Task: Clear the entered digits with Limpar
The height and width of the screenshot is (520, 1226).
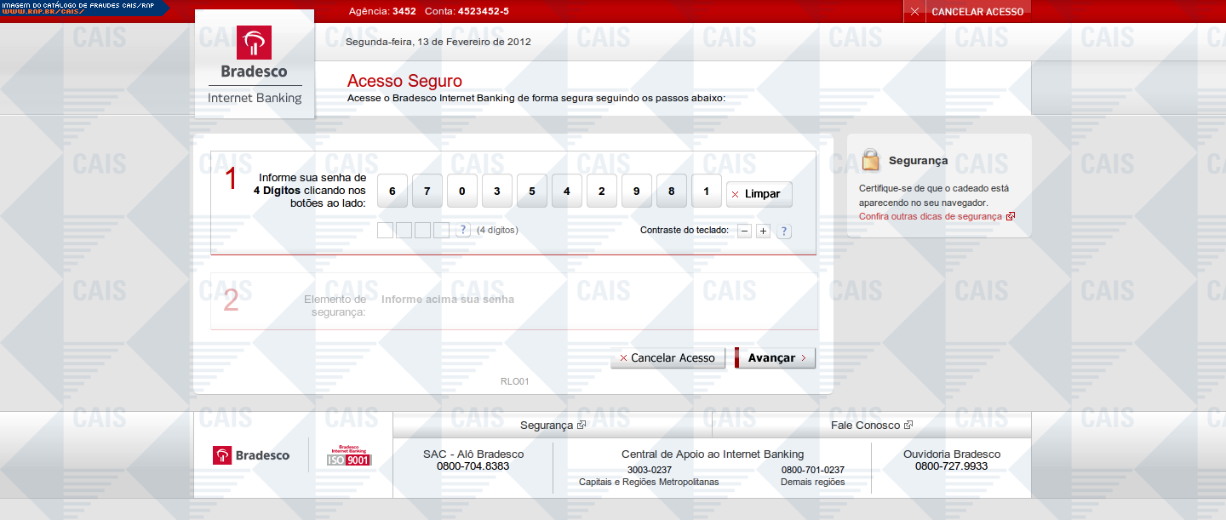Action: [x=759, y=194]
